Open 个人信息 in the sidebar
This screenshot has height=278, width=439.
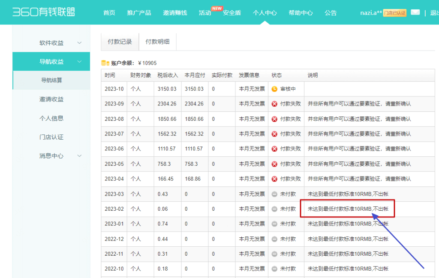51,118
